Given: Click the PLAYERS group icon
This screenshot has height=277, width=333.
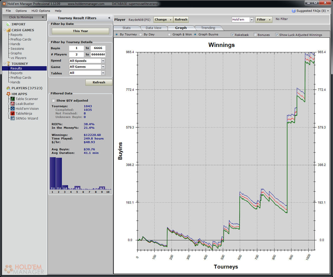Looking at the screenshot, I should coord(8,88).
